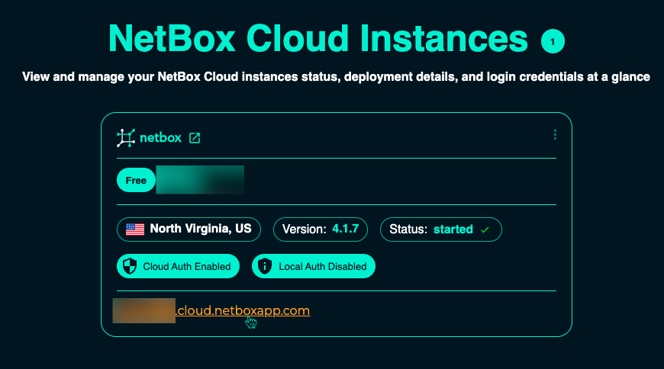Screen dimensions: 664x369
Task: Open instance via external link icon
Action: 195,138
